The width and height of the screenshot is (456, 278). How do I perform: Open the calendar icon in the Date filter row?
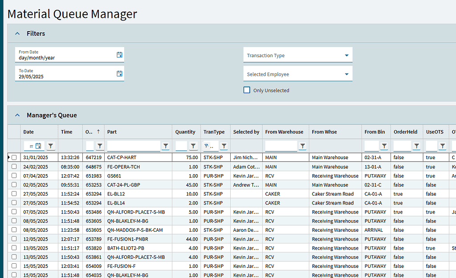pyautogui.click(x=37, y=146)
